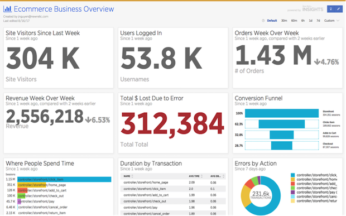Click the red add_to_cart sessions bar

[x=22, y=190]
